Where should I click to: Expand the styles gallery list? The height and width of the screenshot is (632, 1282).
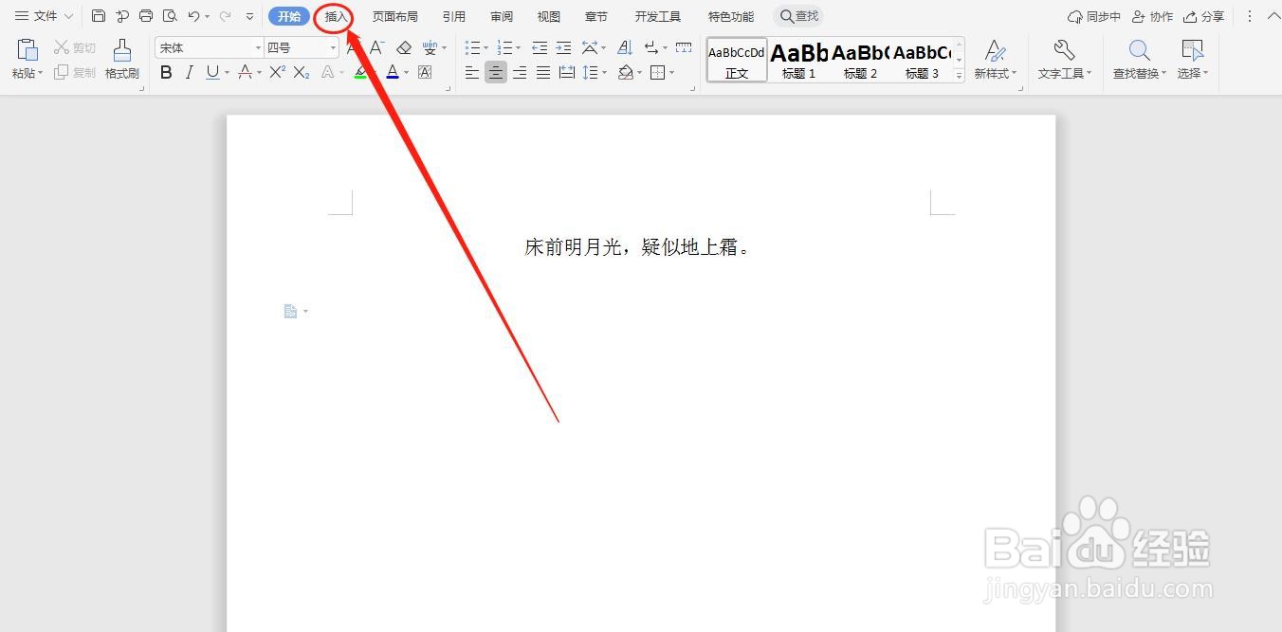click(959, 75)
